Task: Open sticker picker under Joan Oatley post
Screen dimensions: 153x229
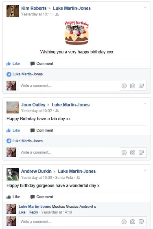Action: [x=141, y=152]
